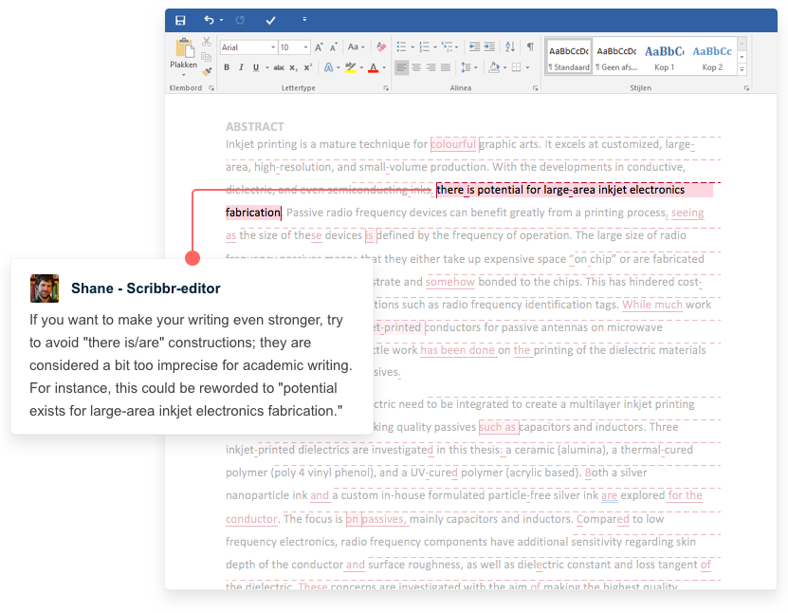Viewport: 788px width, 613px height.
Task: Increase paragraph indent
Action: point(489,46)
